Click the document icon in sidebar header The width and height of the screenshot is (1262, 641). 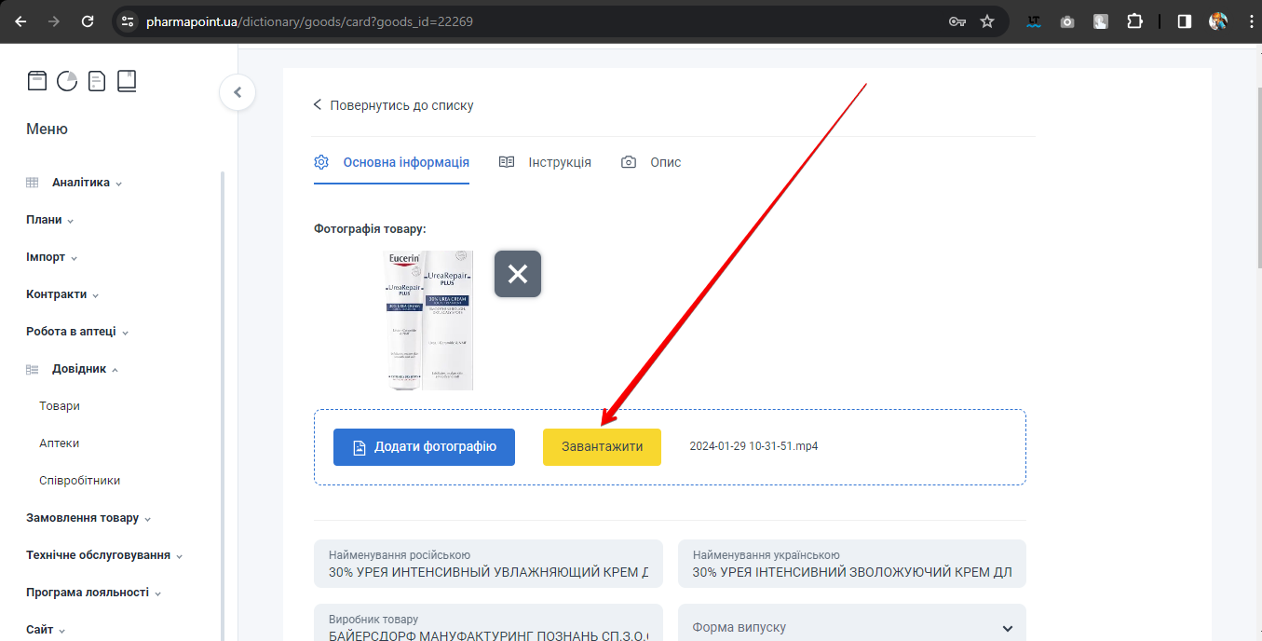97,81
